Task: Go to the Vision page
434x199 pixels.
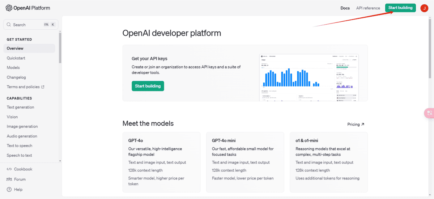Action: pyautogui.click(x=12, y=117)
